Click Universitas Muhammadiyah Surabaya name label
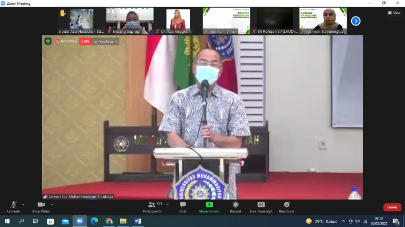Image resolution: width=405 pixels, height=227 pixels. coord(81,197)
